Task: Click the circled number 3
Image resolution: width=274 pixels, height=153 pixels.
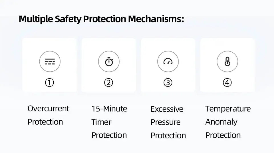Action: 168,82
